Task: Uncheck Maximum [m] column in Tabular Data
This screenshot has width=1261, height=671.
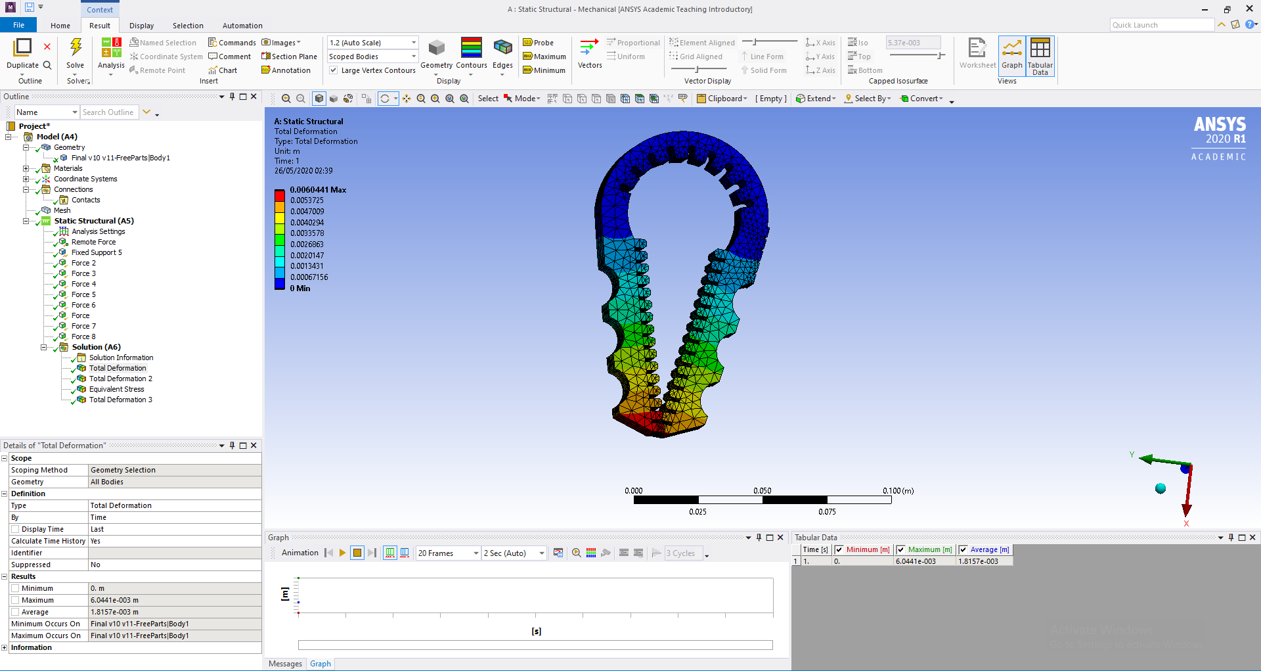Action: pos(900,549)
